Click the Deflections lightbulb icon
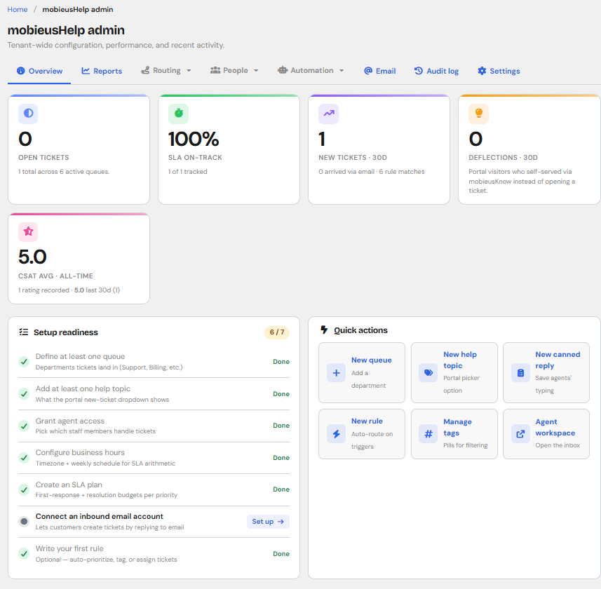This screenshot has width=601, height=589. (x=478, y=114)
